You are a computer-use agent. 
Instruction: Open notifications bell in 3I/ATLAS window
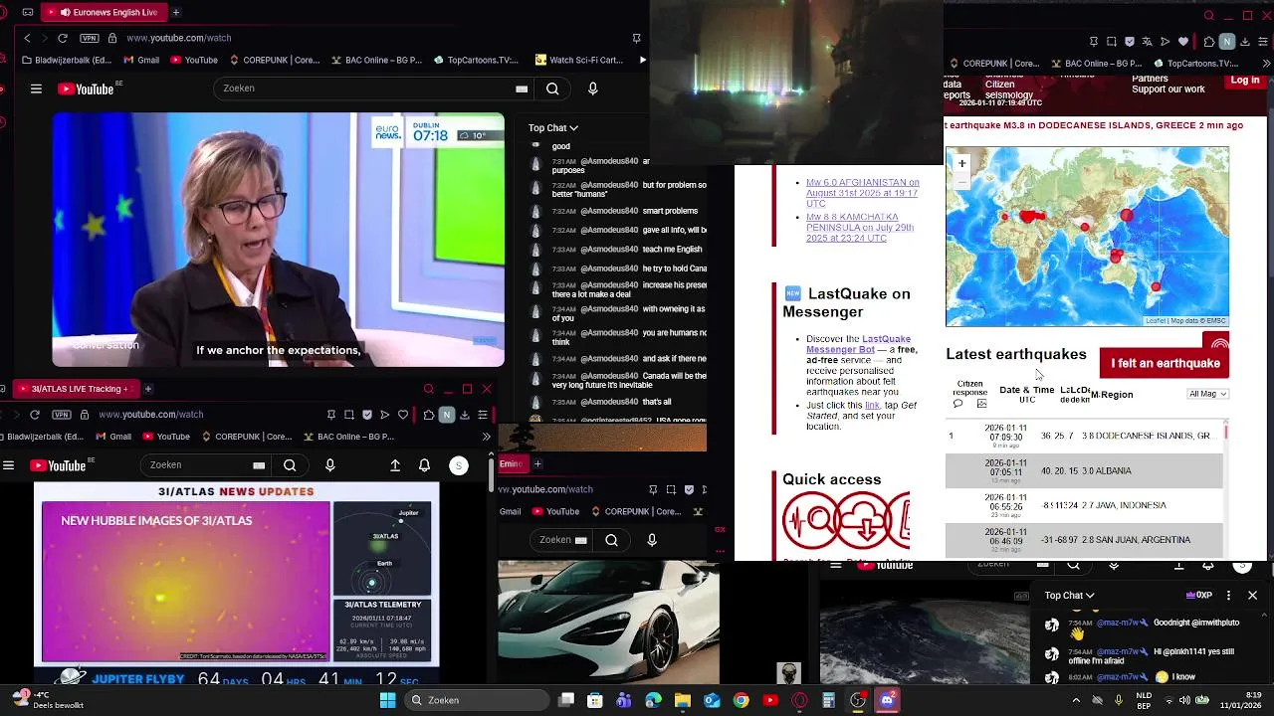425,465
